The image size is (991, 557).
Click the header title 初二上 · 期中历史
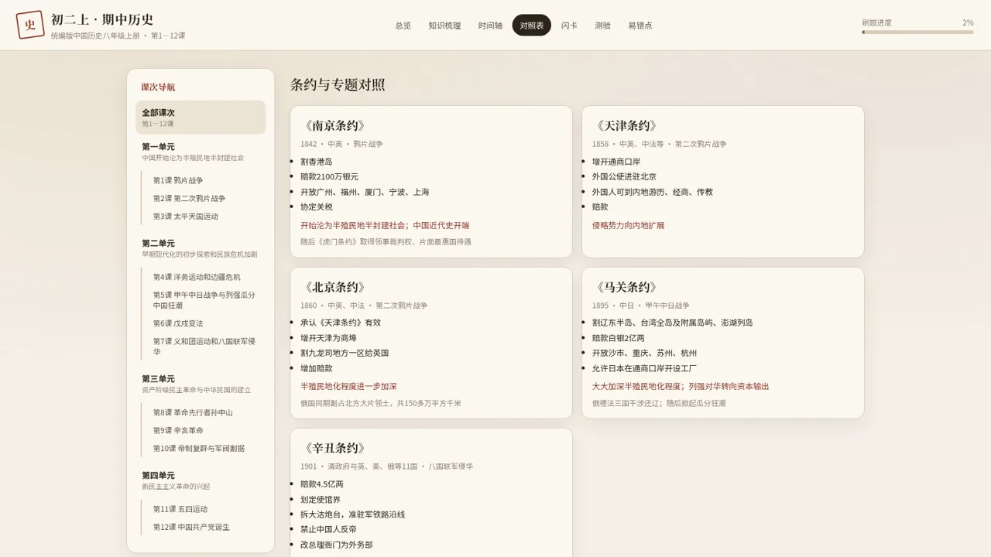(102, 20)
